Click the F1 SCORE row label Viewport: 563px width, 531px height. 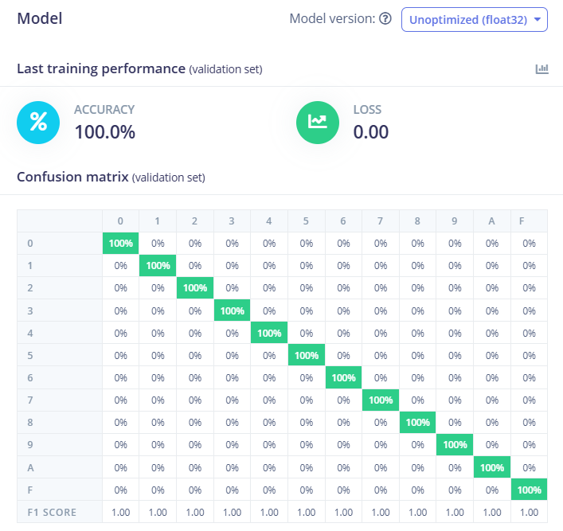(x=51, y=513)
